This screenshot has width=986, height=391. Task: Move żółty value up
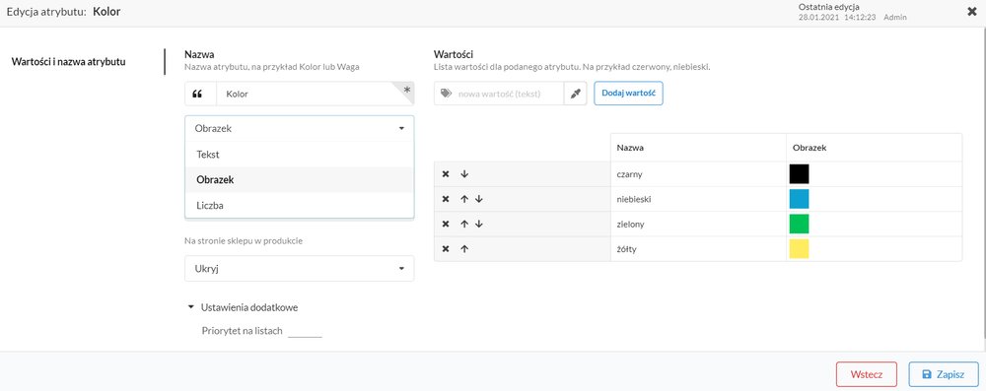[464, 249]
